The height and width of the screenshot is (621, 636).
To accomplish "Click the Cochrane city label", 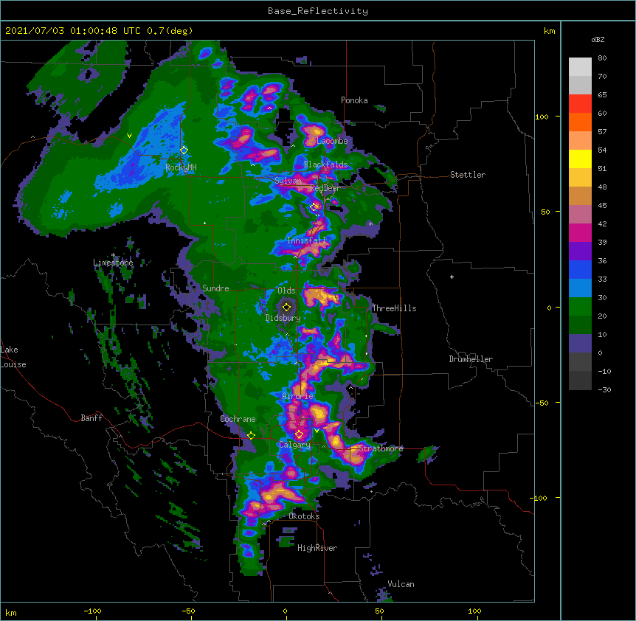I will tap(238, 419).
